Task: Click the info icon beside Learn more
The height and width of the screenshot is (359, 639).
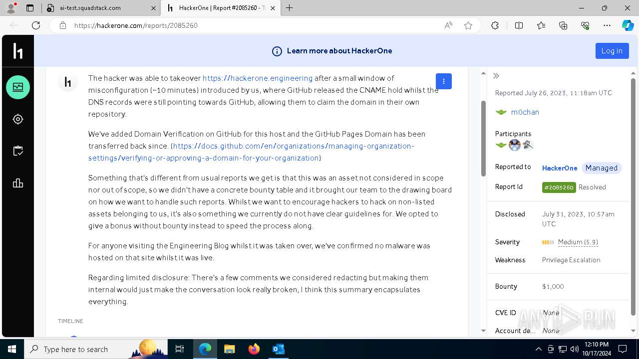Action: (277, 51)
